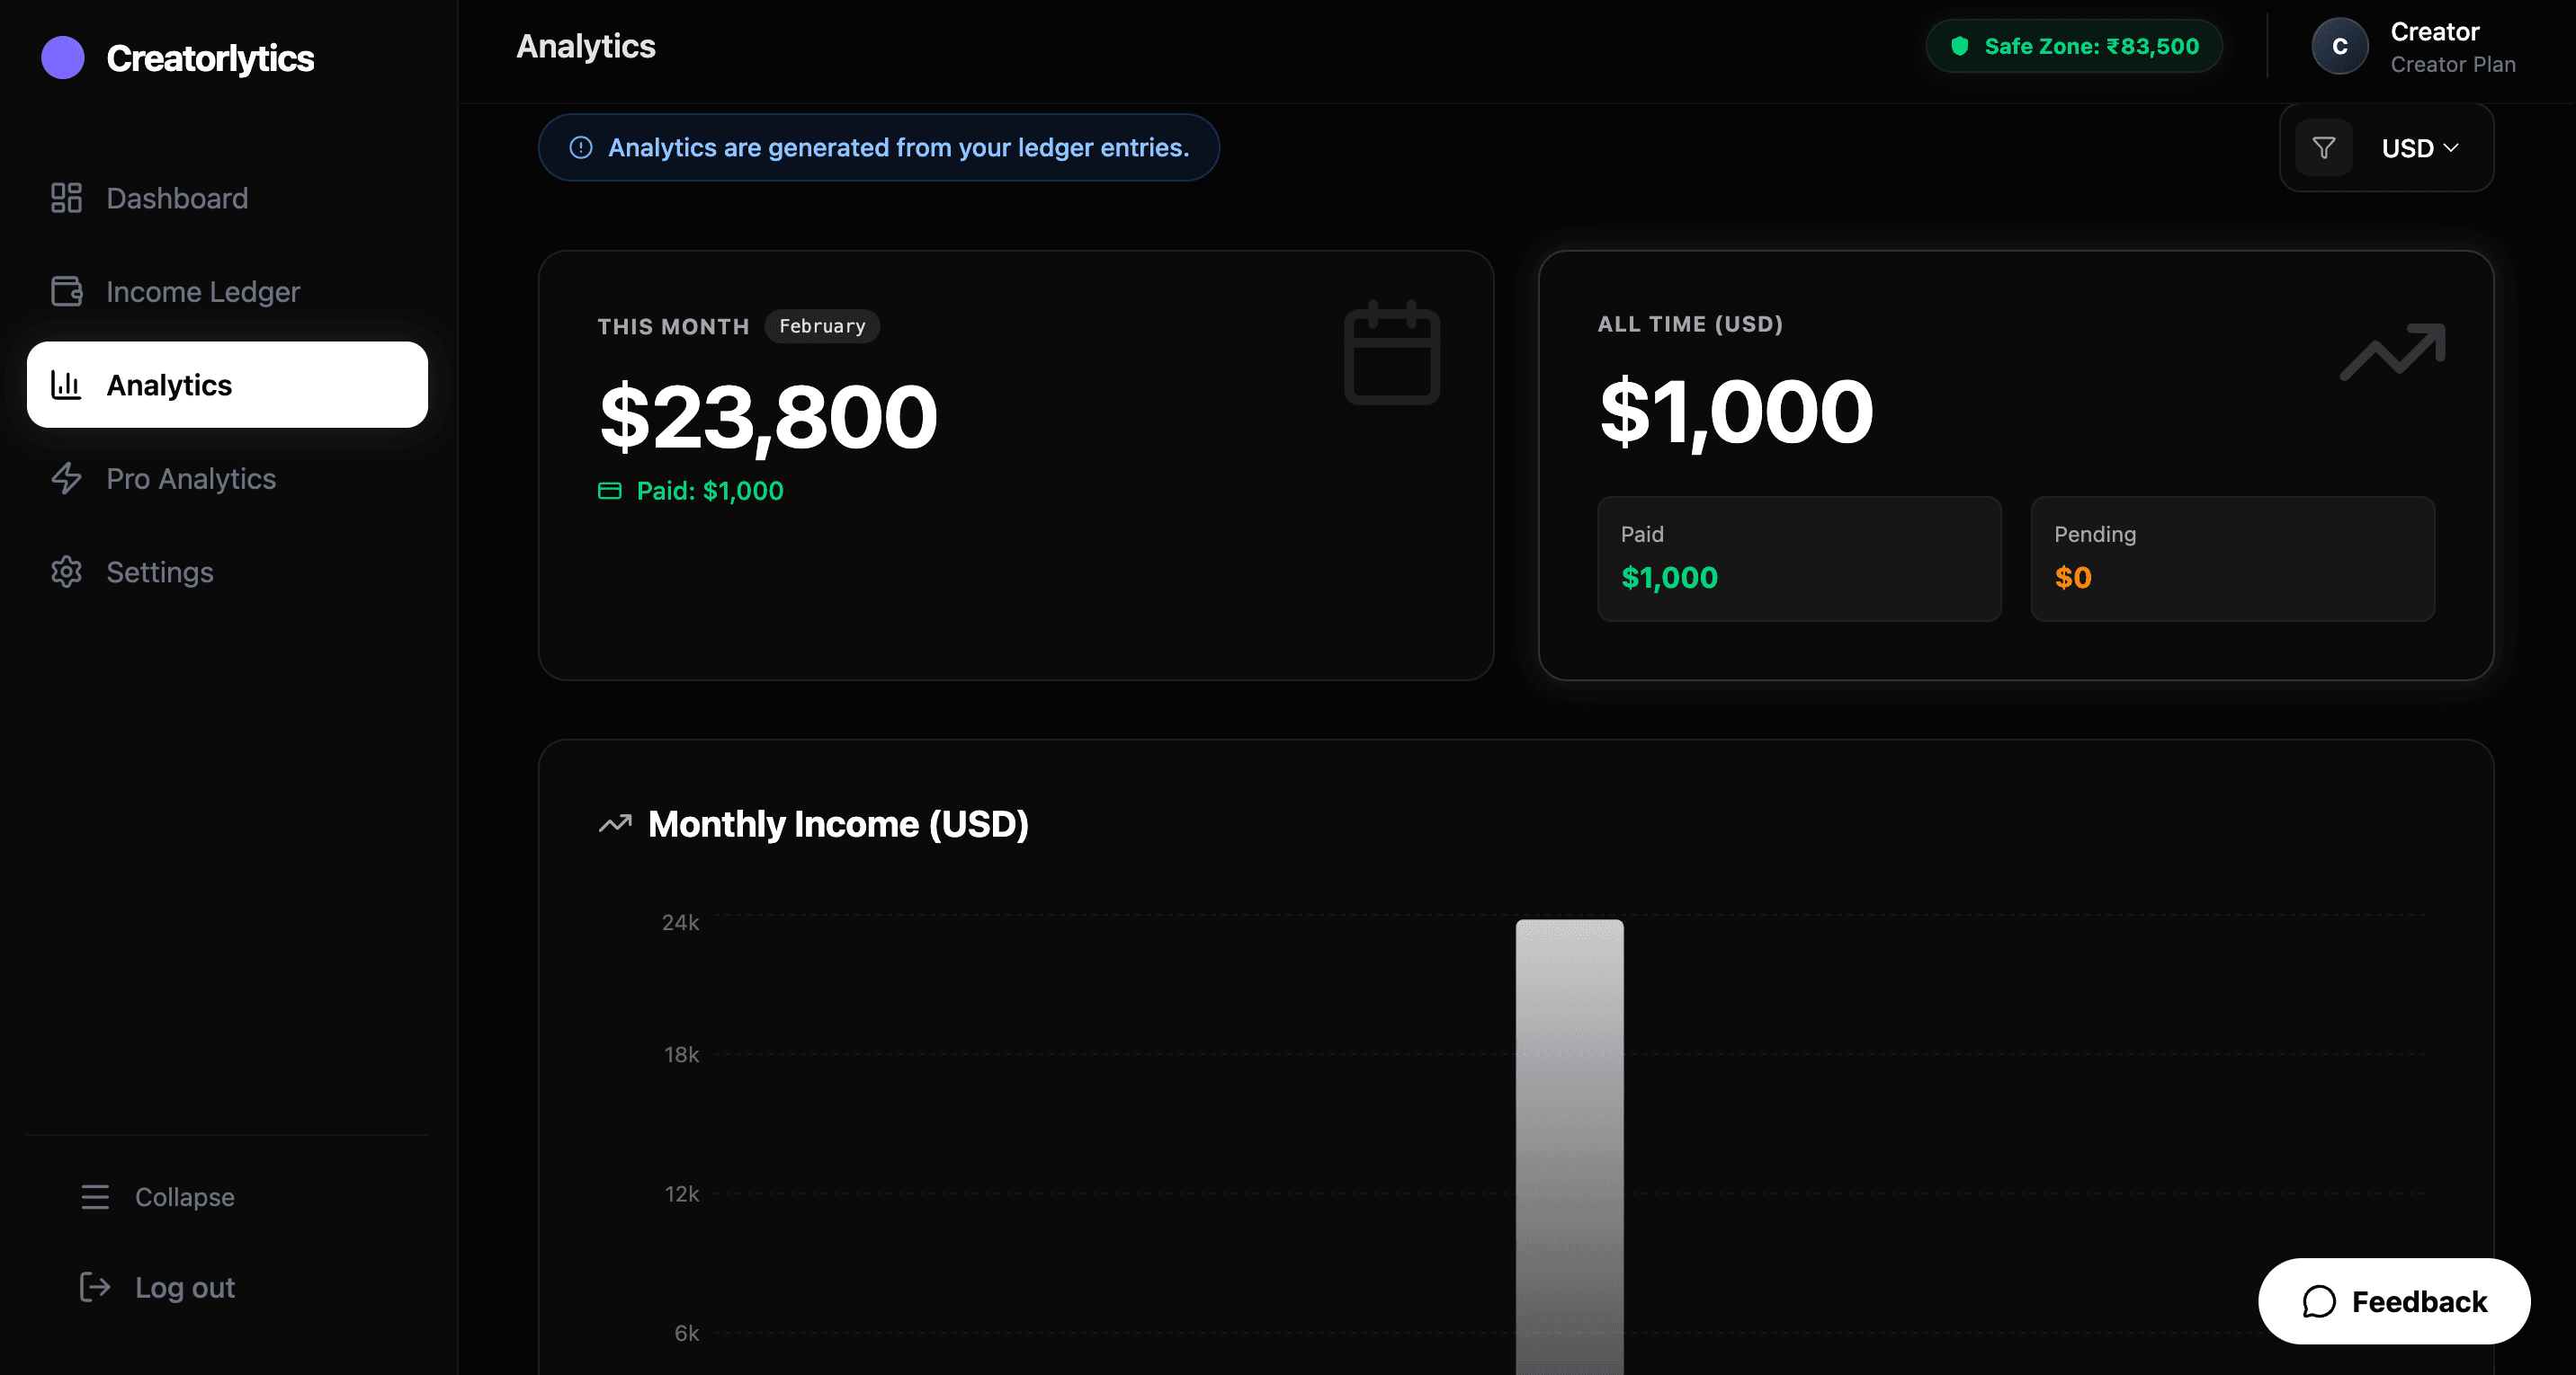Click the trending arrow on All Time card
2576x1375 pixels.
click(2391, 350)
